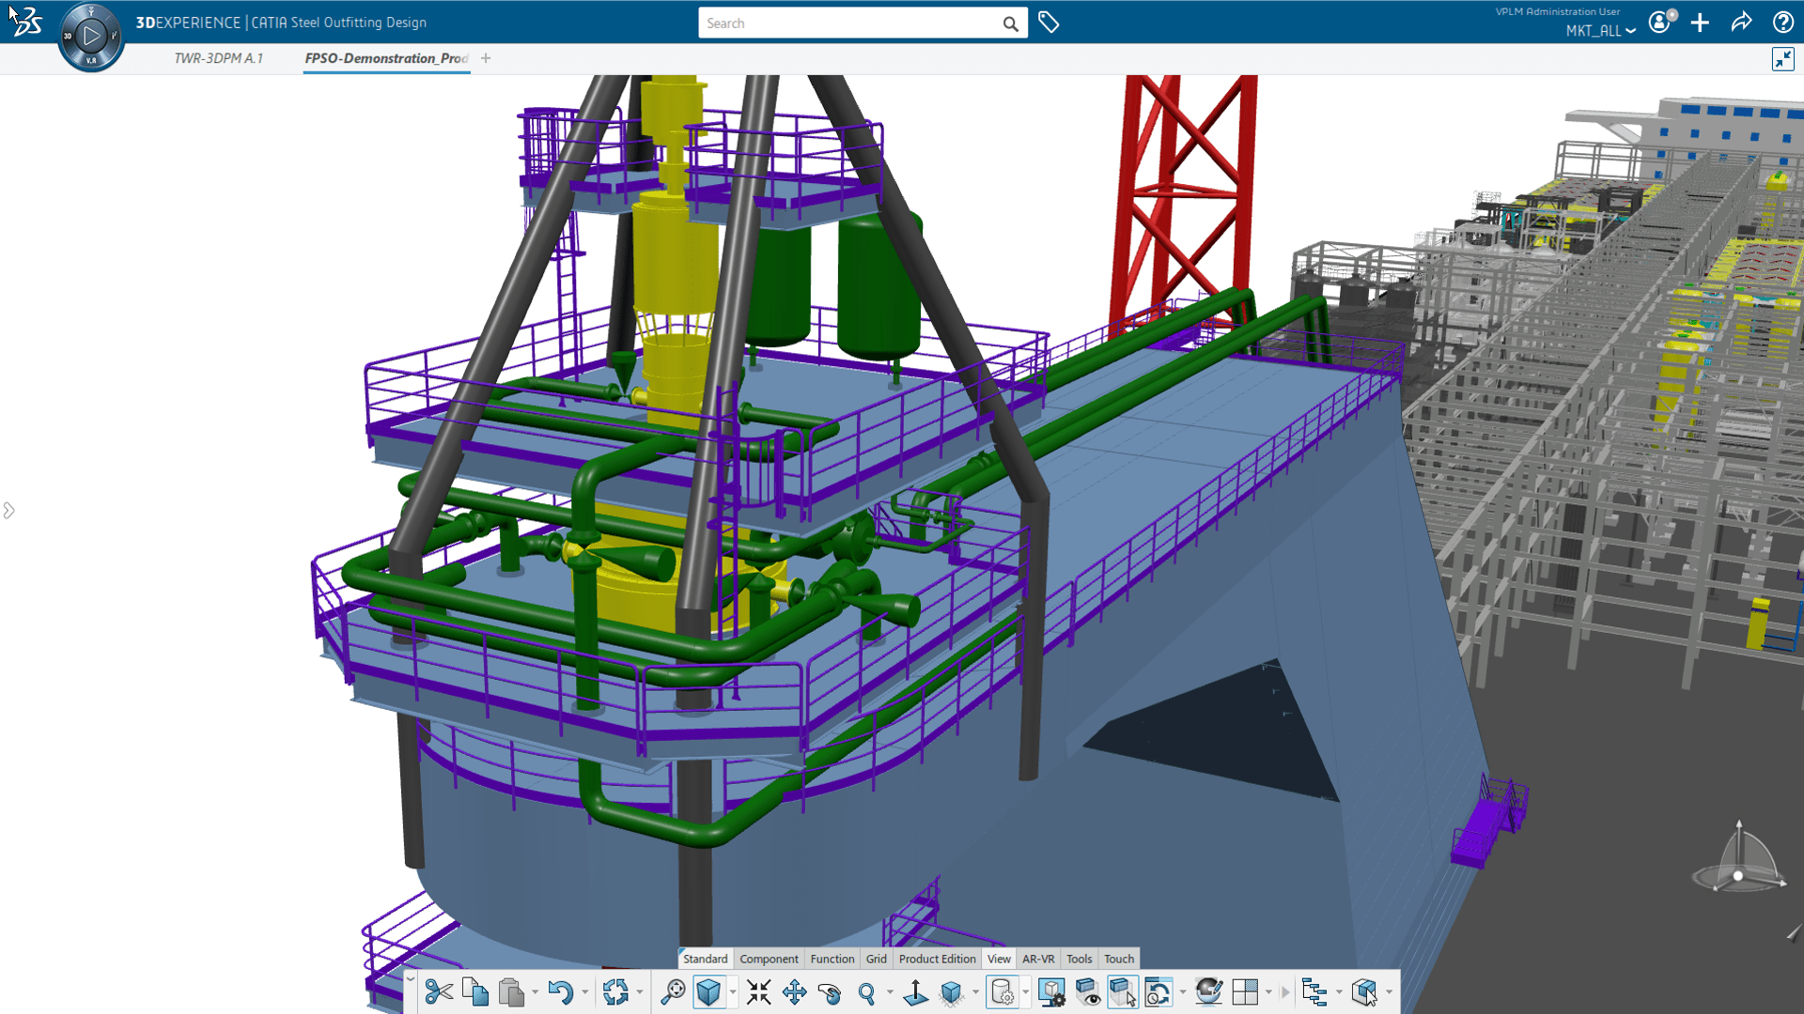Open the tree display icon
1804x1014 pixels.
click(1314, 992)
